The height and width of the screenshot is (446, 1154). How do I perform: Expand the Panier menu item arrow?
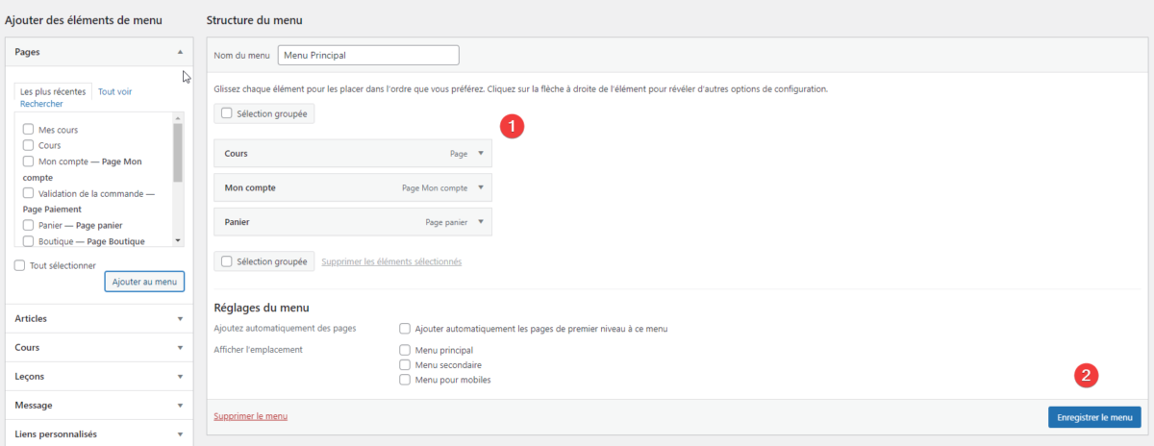click(481, 222)
